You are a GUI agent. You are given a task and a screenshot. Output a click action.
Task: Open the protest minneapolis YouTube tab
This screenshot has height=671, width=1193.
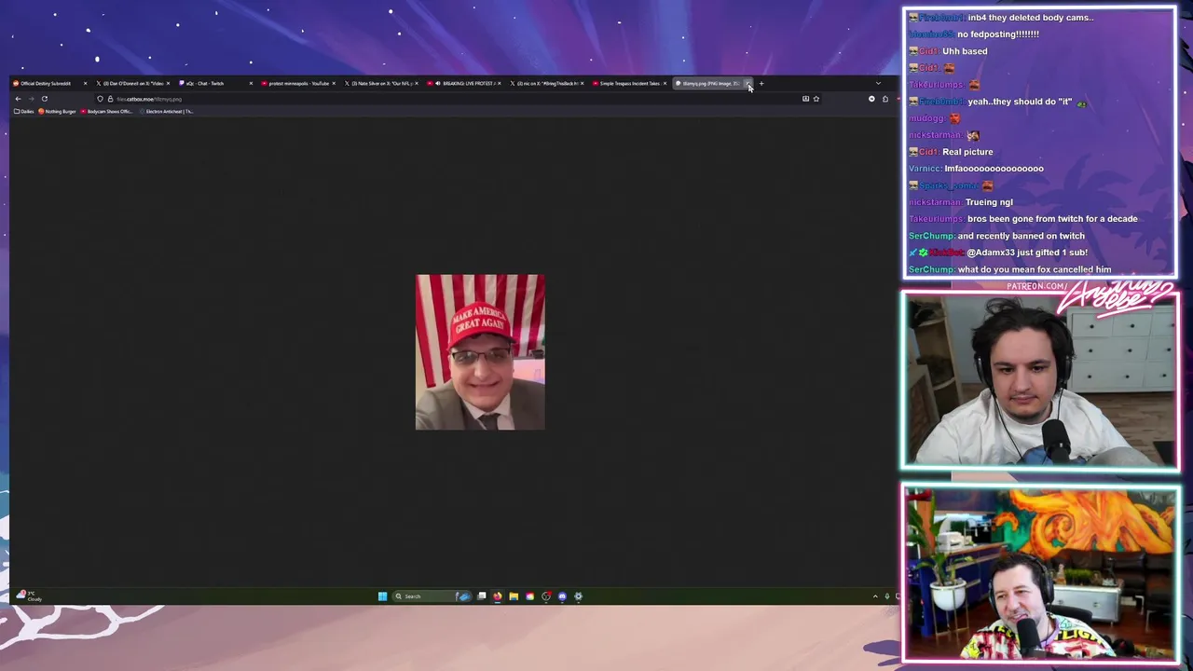coord(296,84)
